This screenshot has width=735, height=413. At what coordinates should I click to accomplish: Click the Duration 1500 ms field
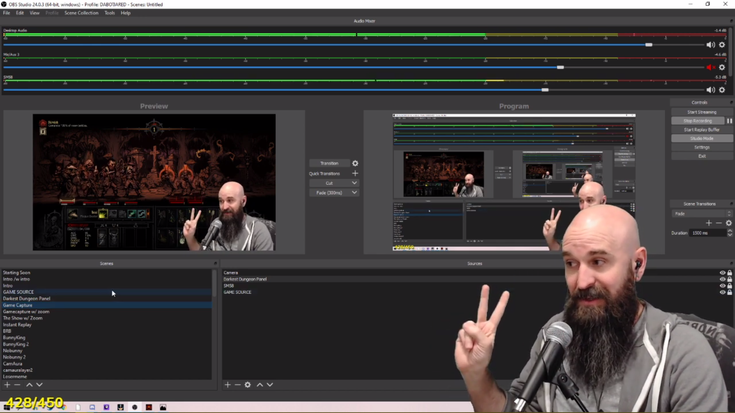click(x=707, y=233)
